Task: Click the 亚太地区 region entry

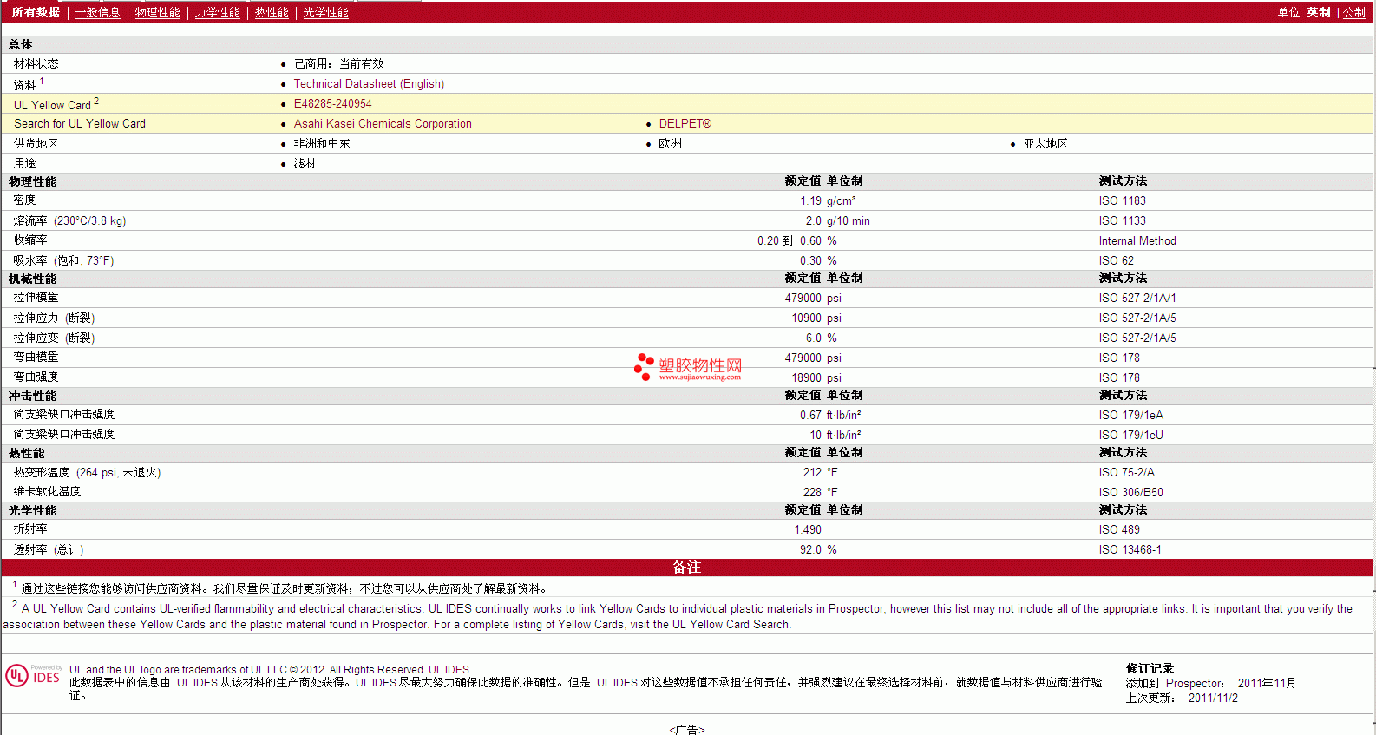Action: (1045, 143)
